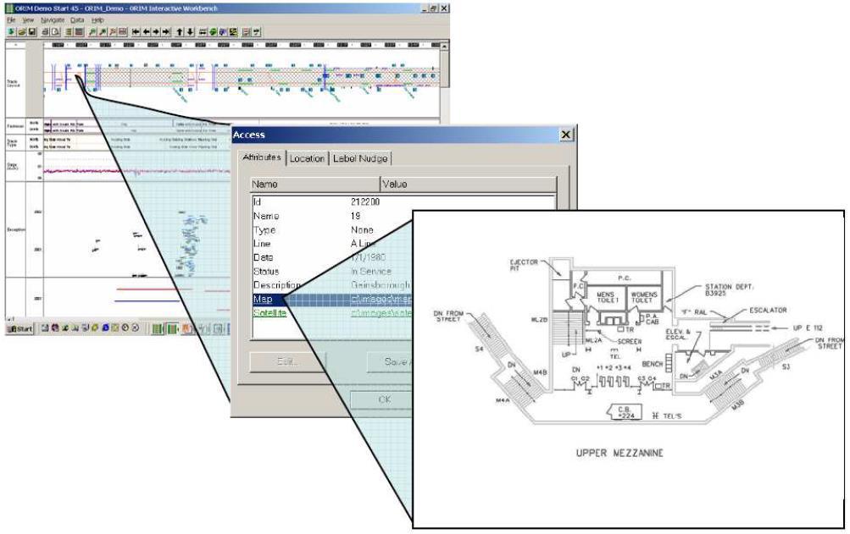Open the View menu

[x=28, y=20]
